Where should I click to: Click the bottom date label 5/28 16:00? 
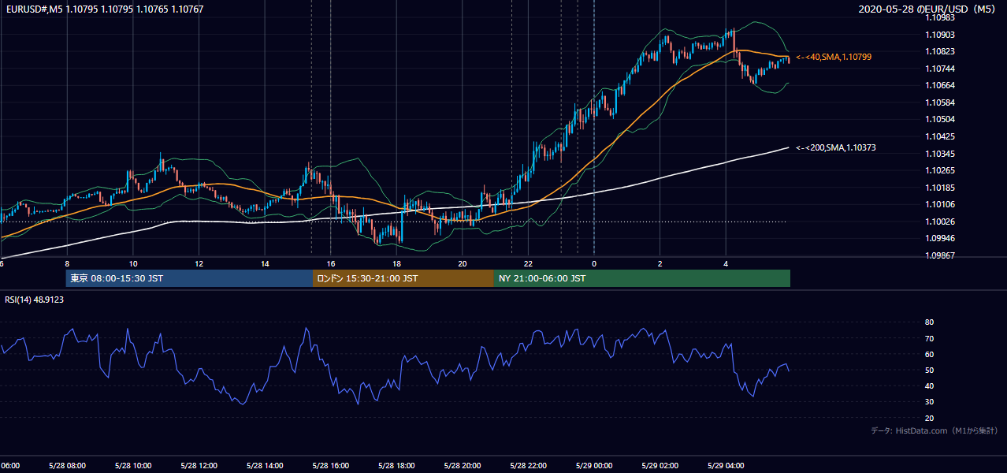coord(330,465)
